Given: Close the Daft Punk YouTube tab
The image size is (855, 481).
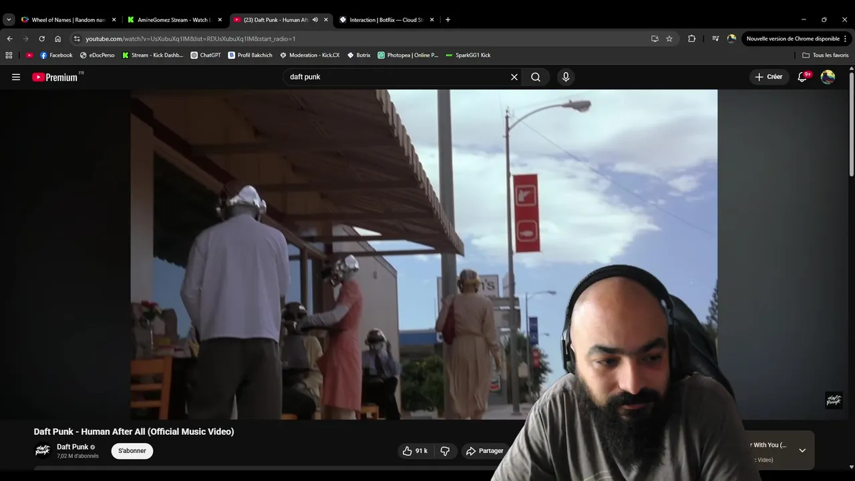Looking at the screenshot, I should (326, 20).
